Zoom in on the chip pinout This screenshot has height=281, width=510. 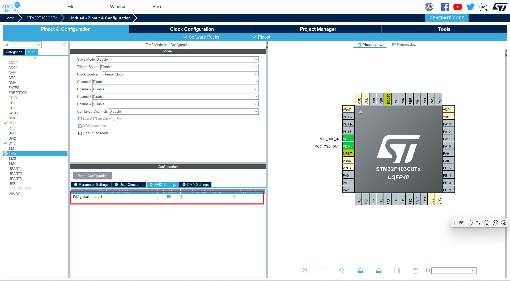point(305,271)
